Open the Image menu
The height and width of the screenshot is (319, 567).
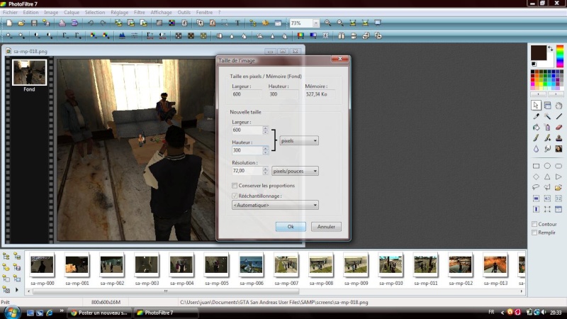[x=51, y=12]
